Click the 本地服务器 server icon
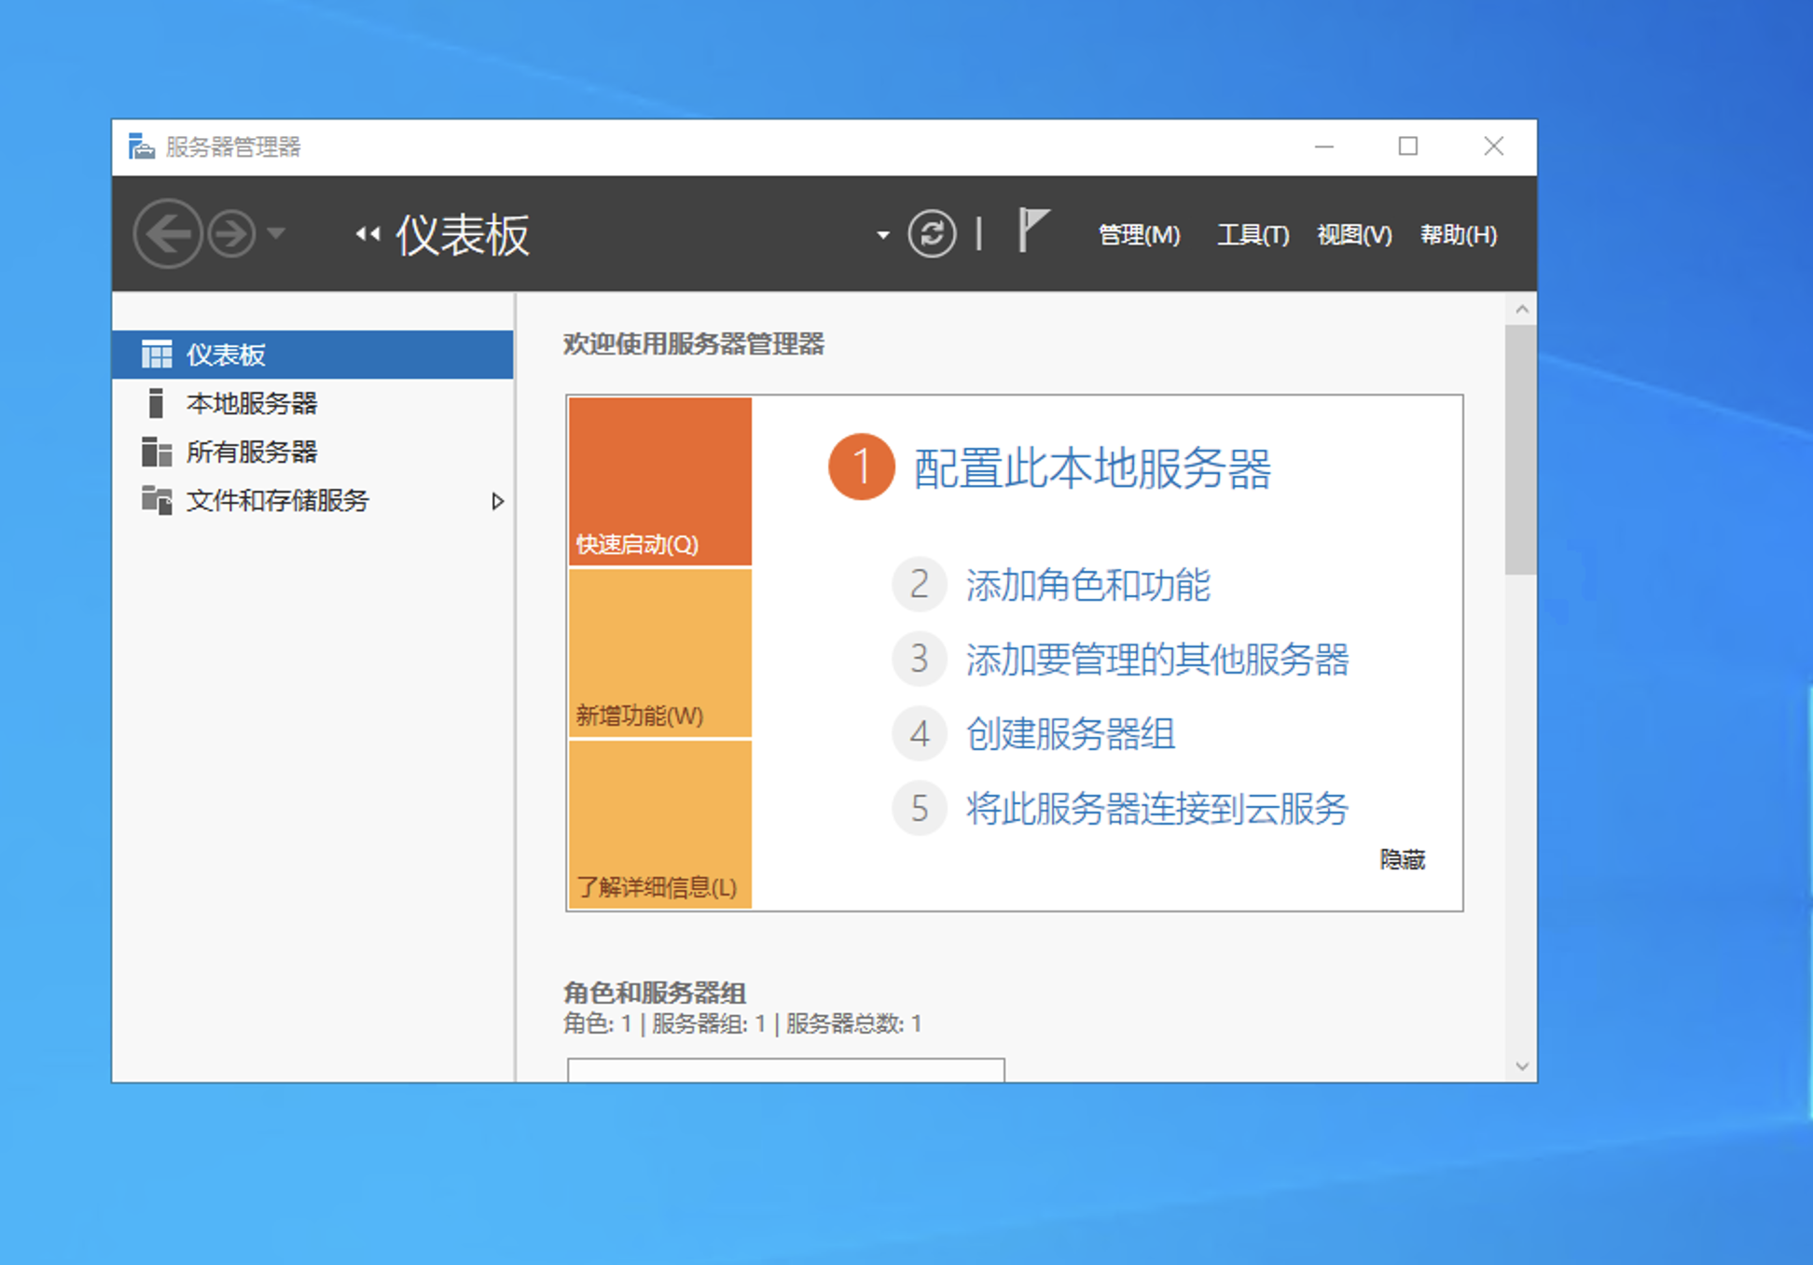This screenshot has width=1813, height=1265. (156, 403)
